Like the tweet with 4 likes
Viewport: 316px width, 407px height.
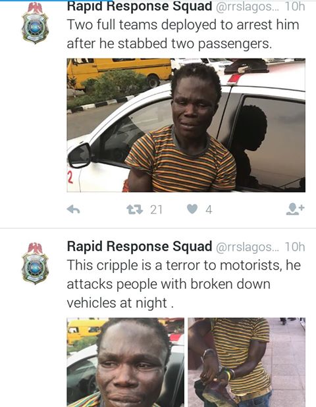(x=192, y=209)
